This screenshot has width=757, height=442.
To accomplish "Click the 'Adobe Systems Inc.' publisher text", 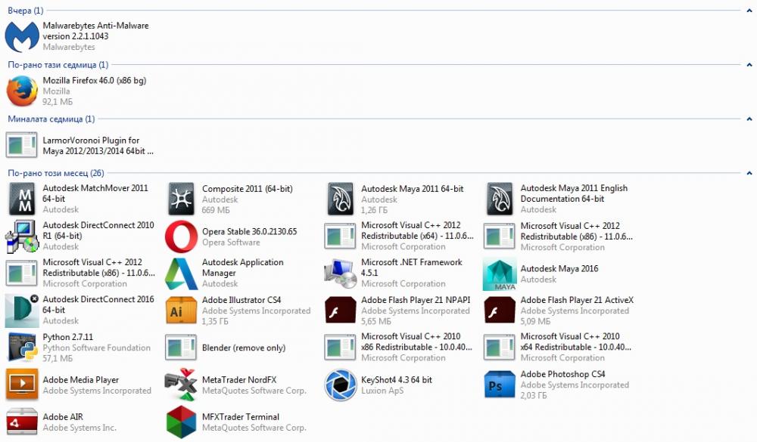I will 79,428.
